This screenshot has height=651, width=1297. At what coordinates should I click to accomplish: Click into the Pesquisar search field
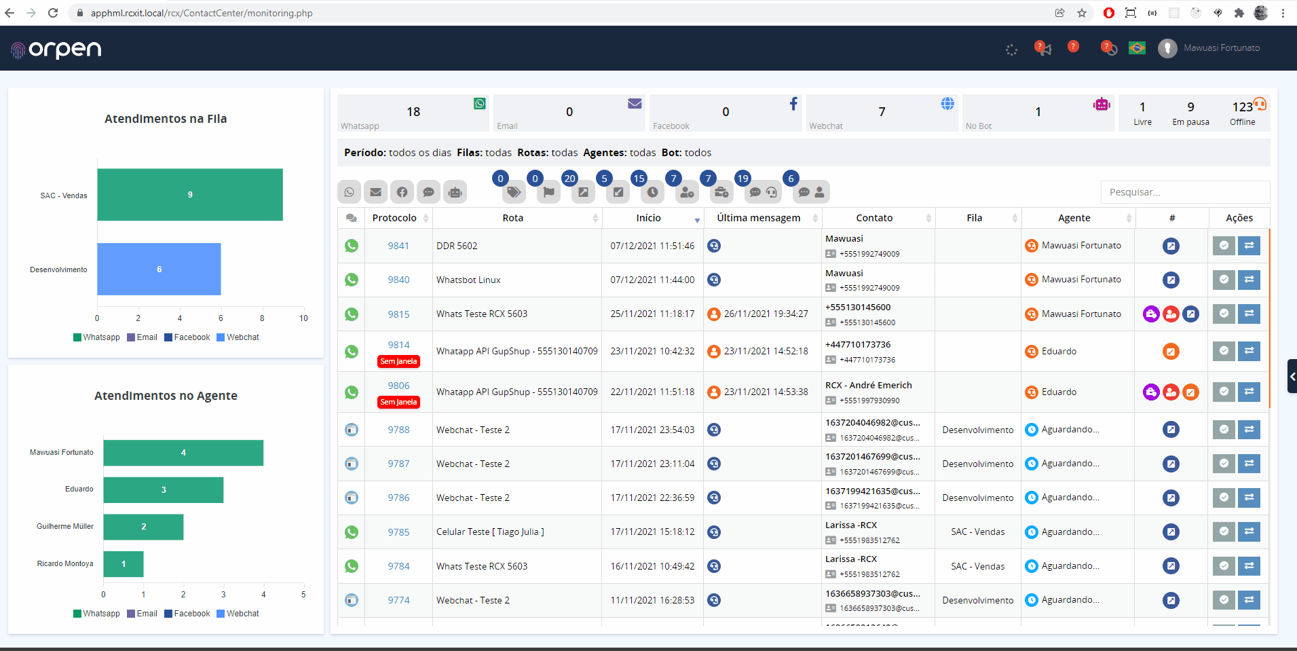1185,192
